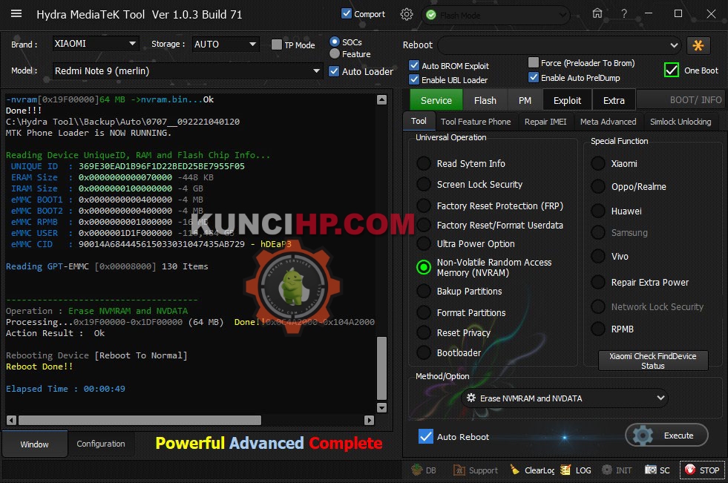
Task: Open the hamburger menu icon
Action: pos(16,13)
